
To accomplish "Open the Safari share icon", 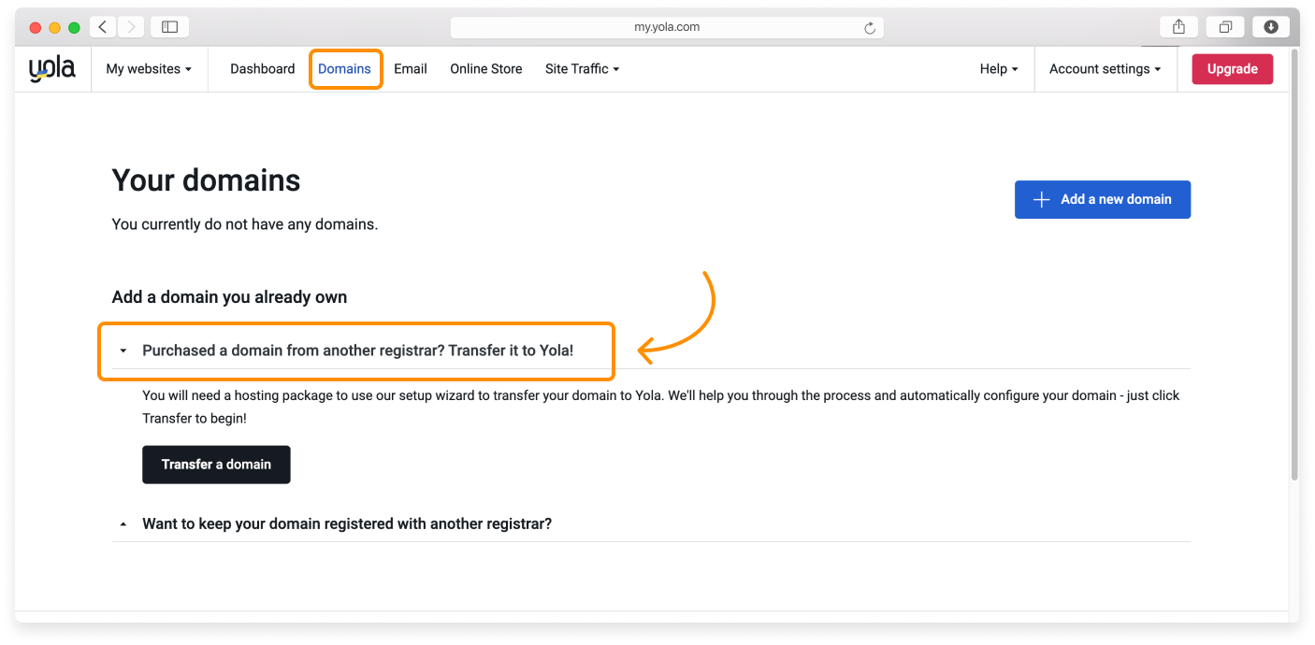I will 1178,27.
